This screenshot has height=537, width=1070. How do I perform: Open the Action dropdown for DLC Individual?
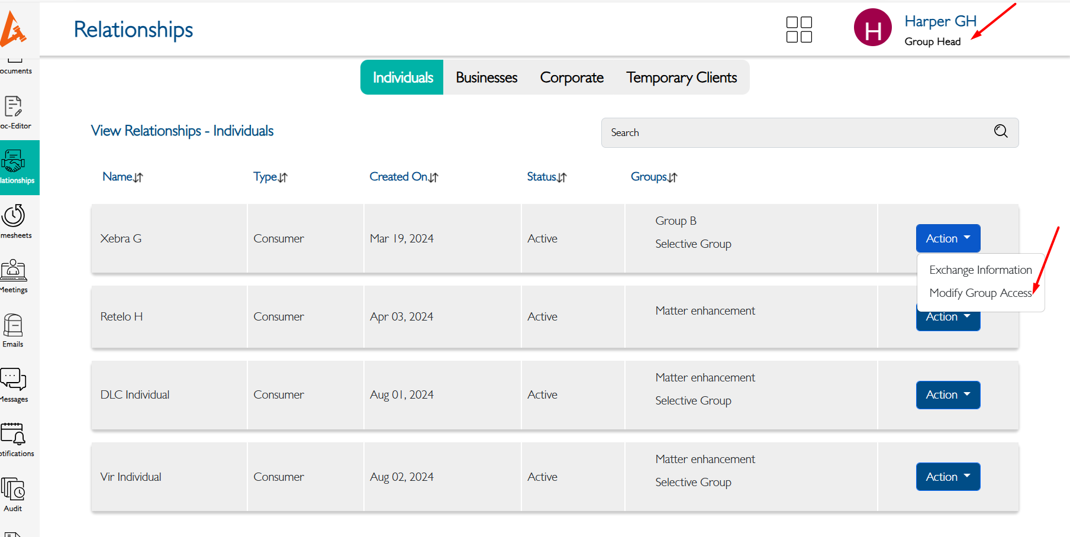pyautogui.click(x=947, y=394)
